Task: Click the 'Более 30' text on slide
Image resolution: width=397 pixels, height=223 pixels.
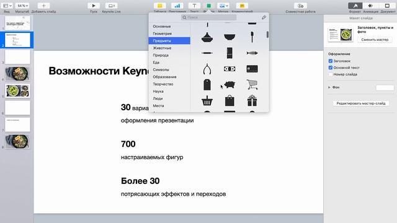Action: point(140,181)
